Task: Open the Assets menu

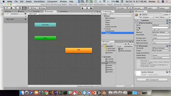Action: pos(29,2)
